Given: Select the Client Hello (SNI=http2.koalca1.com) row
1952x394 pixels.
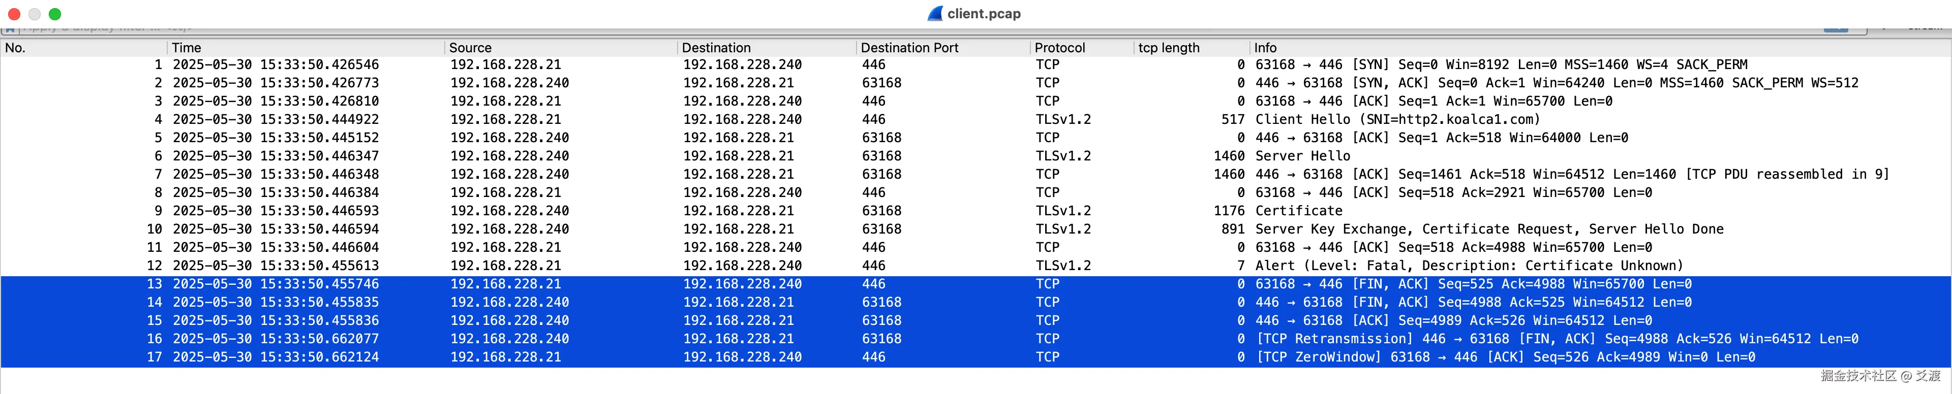Looking at the screenshot, I should (976, 119).
